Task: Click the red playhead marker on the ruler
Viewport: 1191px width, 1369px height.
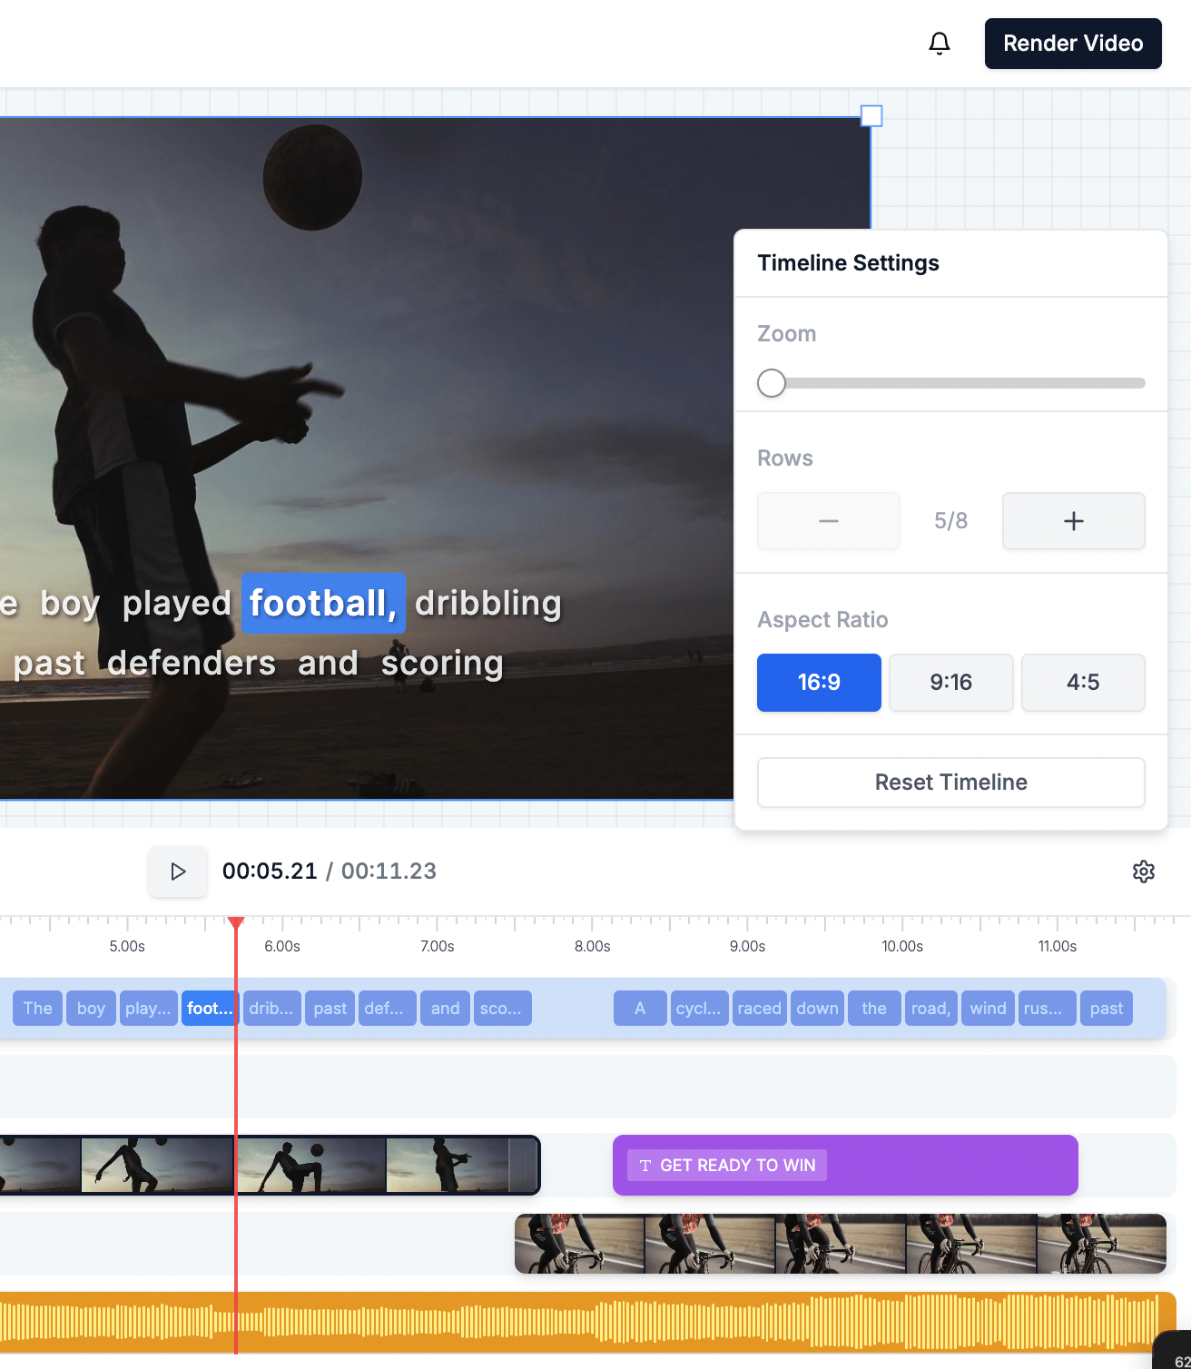Action: (x=238, y=921)
